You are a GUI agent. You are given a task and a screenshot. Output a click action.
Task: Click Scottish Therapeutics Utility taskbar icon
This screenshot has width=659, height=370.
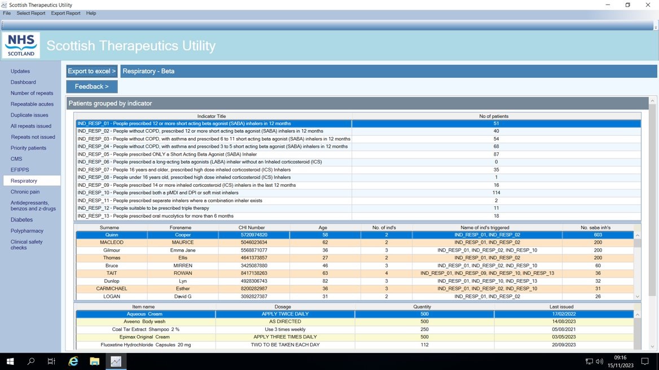tap(116, 361)
